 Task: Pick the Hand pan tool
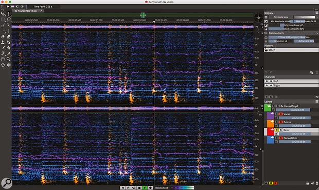[3, 59]
